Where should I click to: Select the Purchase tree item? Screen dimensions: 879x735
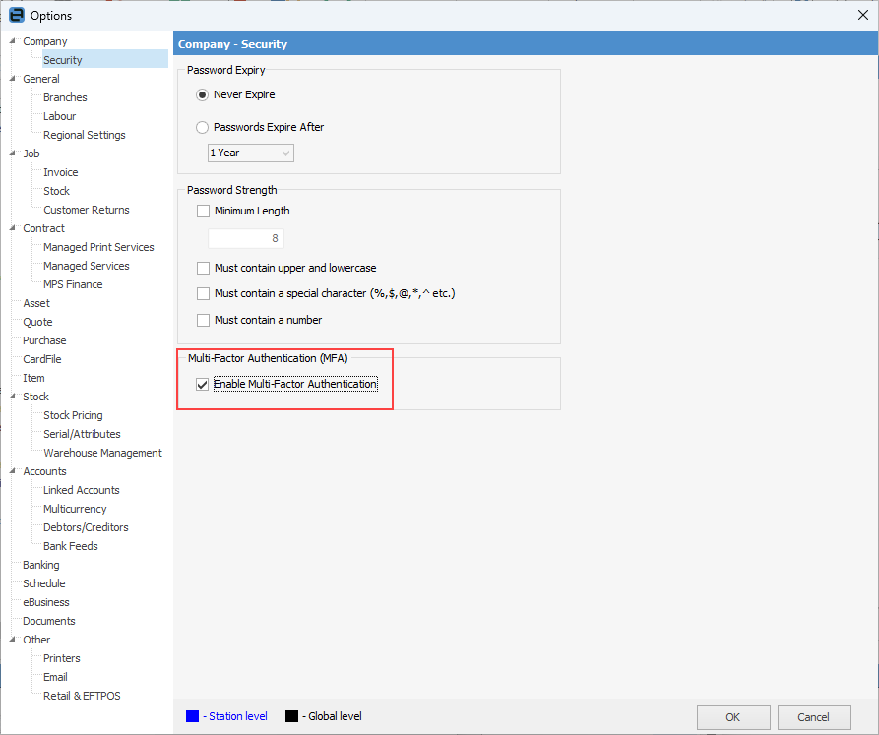(x=44, y=340)
